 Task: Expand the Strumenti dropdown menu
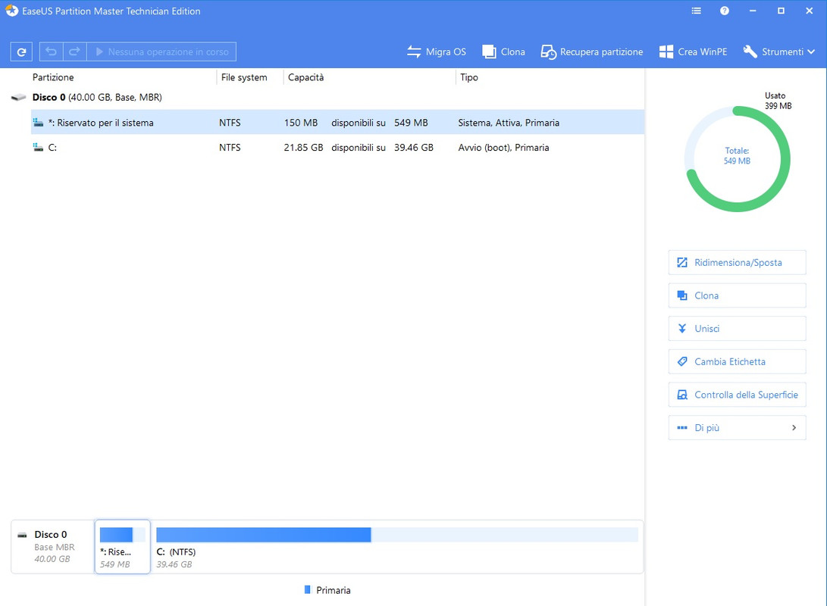click(779, 52)
